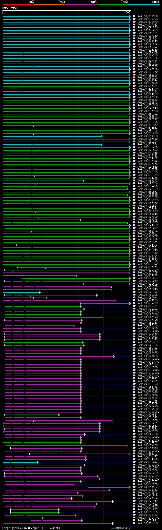Viewport: 162px width, 530px height.
Task: Click the UniRef100_Q60G63 entry
Action: point(145,136)
